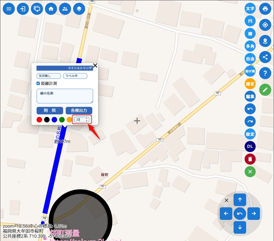Viewport: 274px width, 241px height.
Task: Click the printer icon button
Action: (x=265, y=9)
